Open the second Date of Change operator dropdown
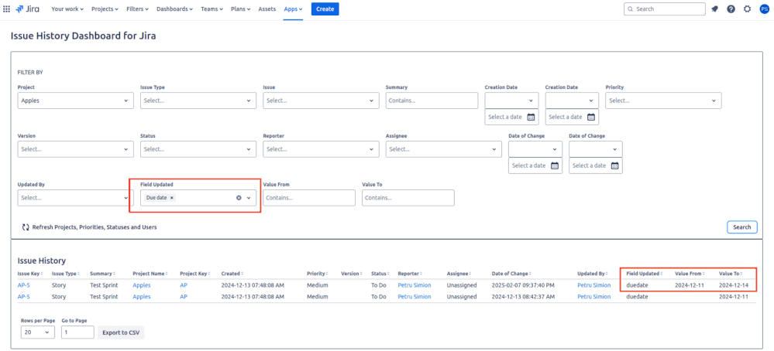774x351 pixels. (596, 149)
